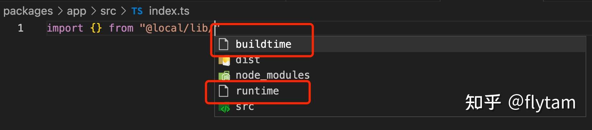The width and height of the screenshot is (592, 130).
Task: Expand the chevron after app breadcrumb
Action: click(93, 11)
